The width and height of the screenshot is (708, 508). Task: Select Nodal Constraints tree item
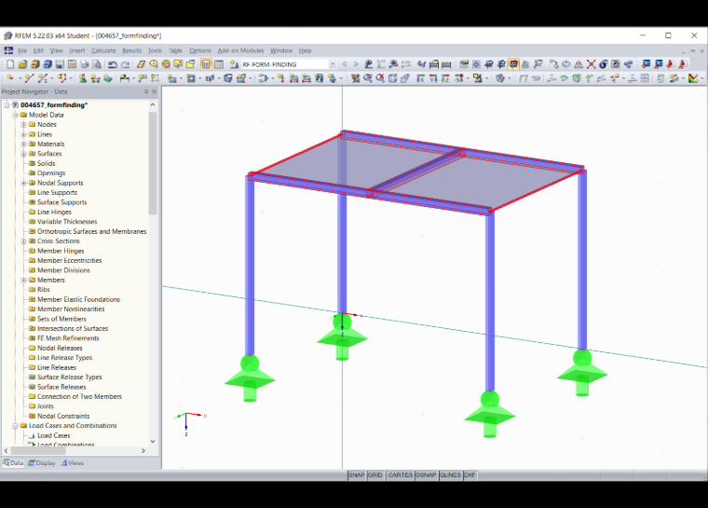click(x=63, y=416)
